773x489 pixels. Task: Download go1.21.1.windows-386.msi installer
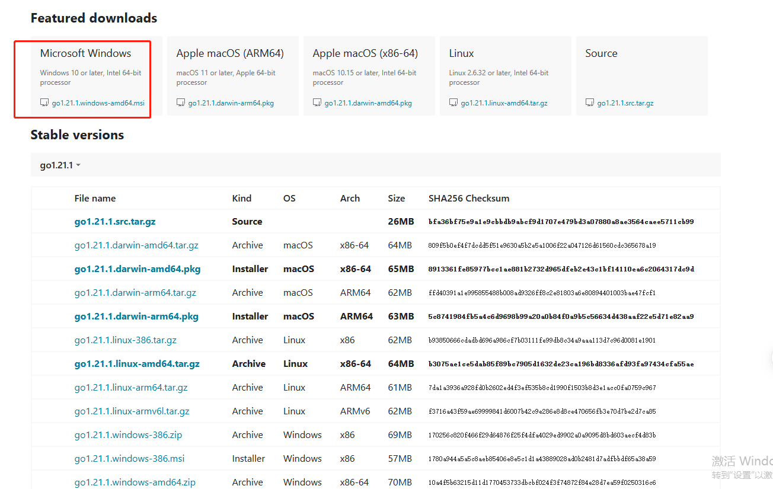(129, 459)
